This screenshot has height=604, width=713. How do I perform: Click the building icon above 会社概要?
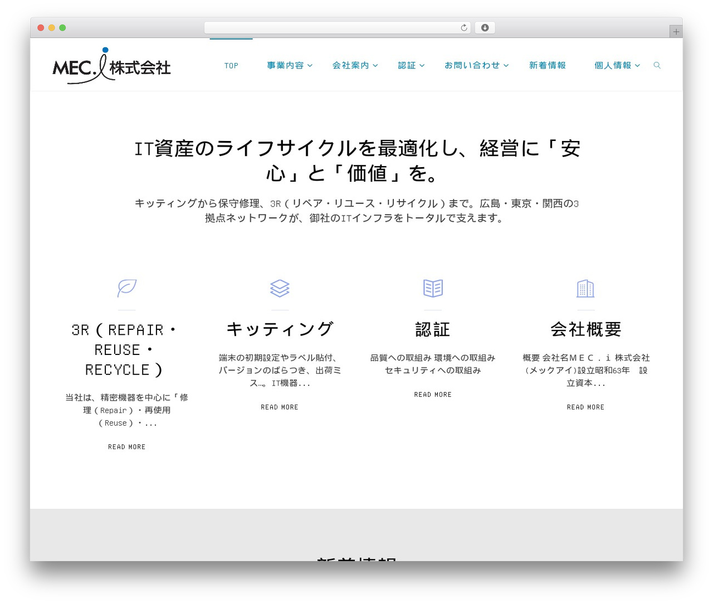(x=585, y=288)
